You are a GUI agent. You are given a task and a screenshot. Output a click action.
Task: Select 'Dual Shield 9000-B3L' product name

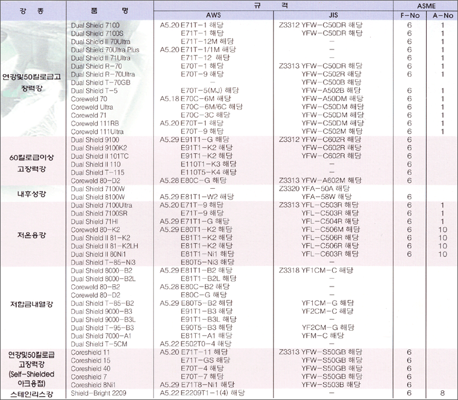pyautogui.click(x=104, y=320)
